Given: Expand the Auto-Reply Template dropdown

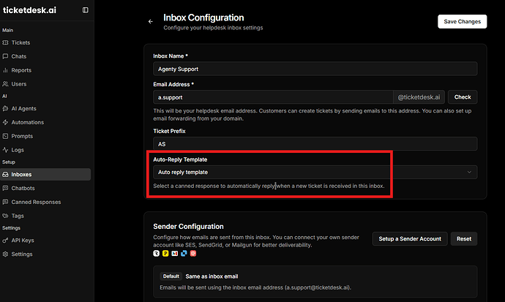Looking at the screenshot, I should click(x=315, y=173).
